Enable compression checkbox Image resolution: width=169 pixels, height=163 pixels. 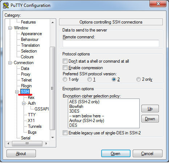[65, 68]
